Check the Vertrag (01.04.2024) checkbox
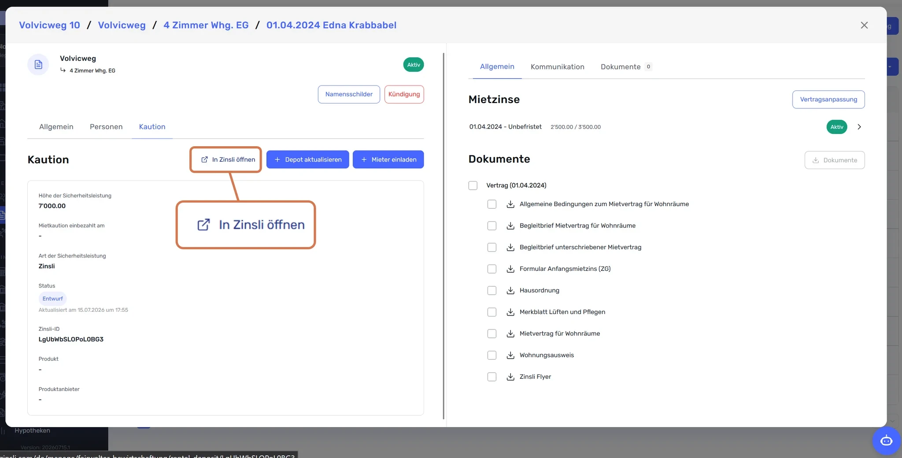This screenshot has width=902, height=458. click(473, 185)
